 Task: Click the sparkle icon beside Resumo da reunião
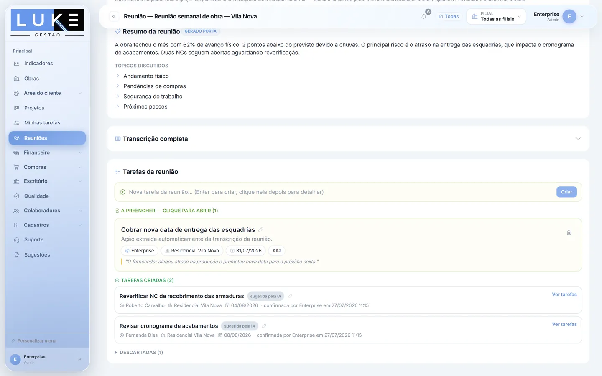click(118, 31)
